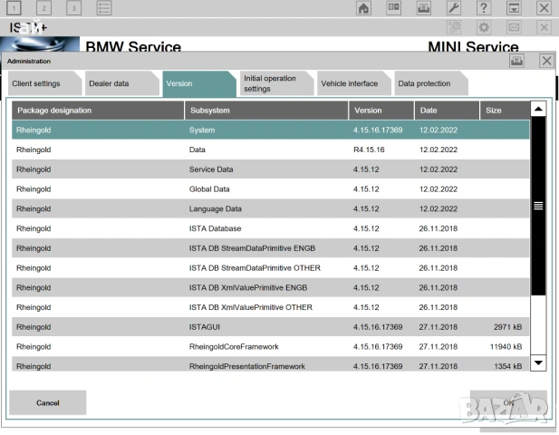Confirm with the OK button
The width and height of the screenshot is (559, 435).
[x=508, y=402]
